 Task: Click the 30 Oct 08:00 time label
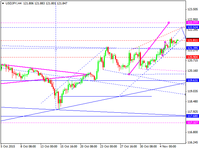click(x=149, y=147)
